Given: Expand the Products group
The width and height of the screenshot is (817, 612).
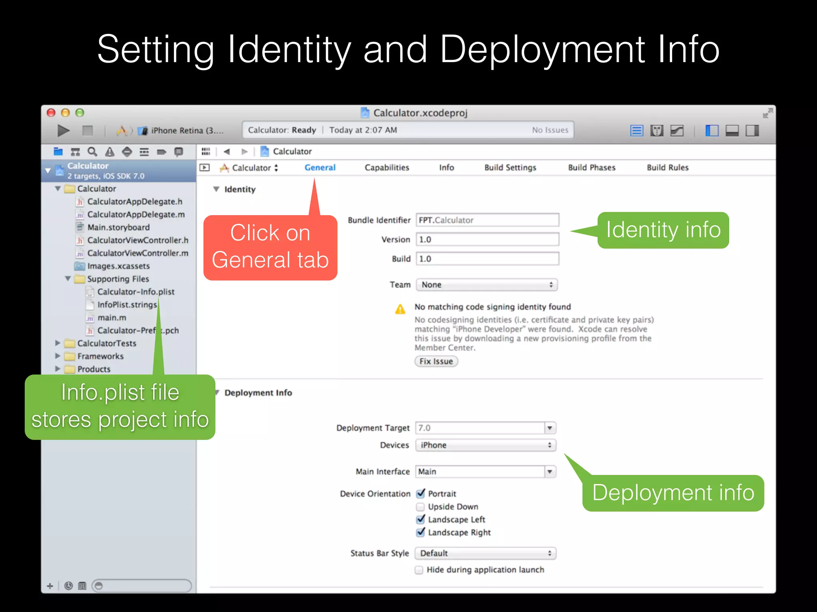Looking at the screenshot, I should pos(58,369).
